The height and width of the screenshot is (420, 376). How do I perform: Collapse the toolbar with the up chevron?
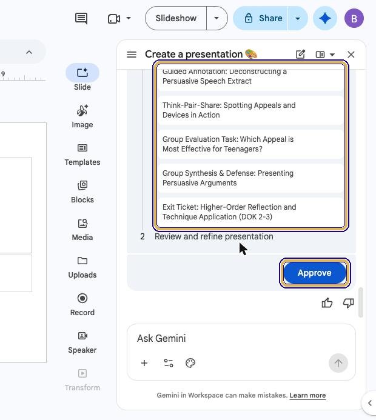click(x=29, y=52)
